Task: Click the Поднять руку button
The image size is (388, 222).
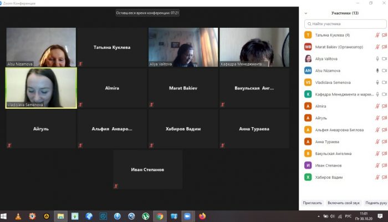Action: 376,203
